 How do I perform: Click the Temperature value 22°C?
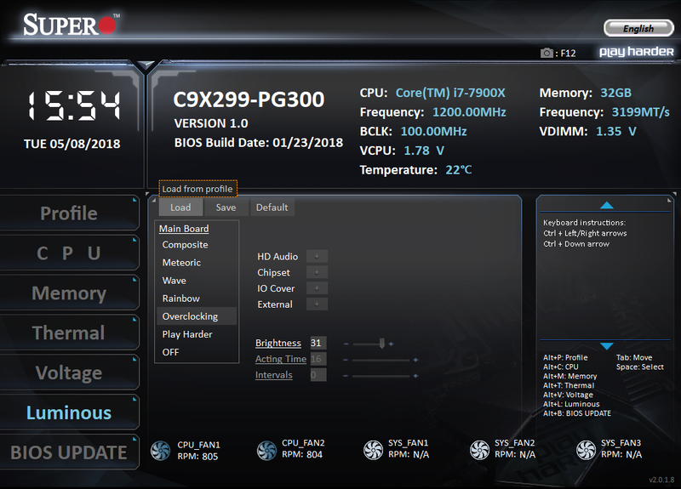pyautogui.click(x=459, y=169)
